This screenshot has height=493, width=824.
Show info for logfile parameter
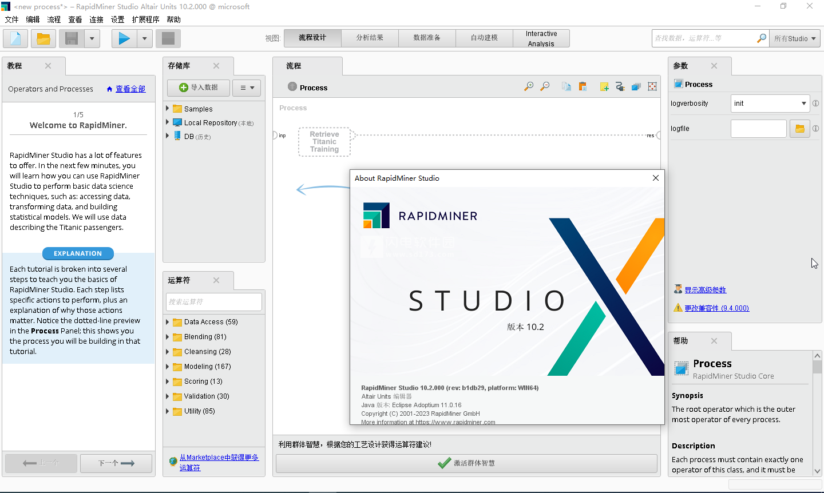click(x=815, y=129)
